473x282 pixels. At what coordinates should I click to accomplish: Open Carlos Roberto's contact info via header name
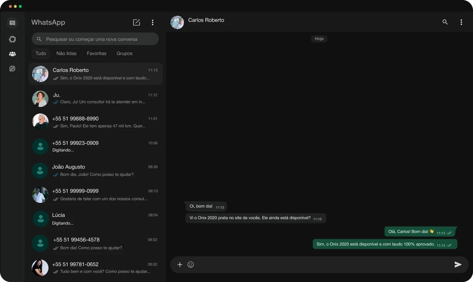(x=206, y=20)
